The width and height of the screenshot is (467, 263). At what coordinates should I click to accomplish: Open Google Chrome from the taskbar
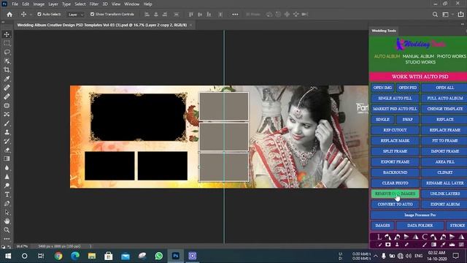coord(58,256)
